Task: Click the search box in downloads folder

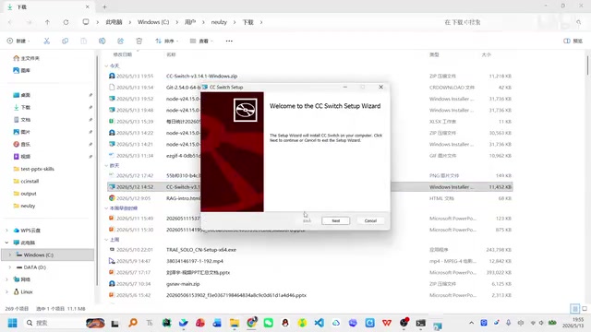Action: coord(511,22)
